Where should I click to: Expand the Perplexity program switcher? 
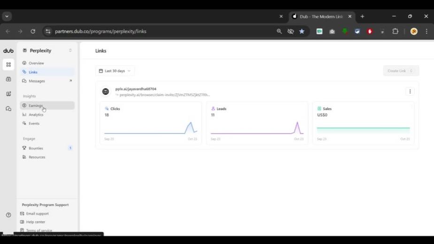[x=47, y=50]
